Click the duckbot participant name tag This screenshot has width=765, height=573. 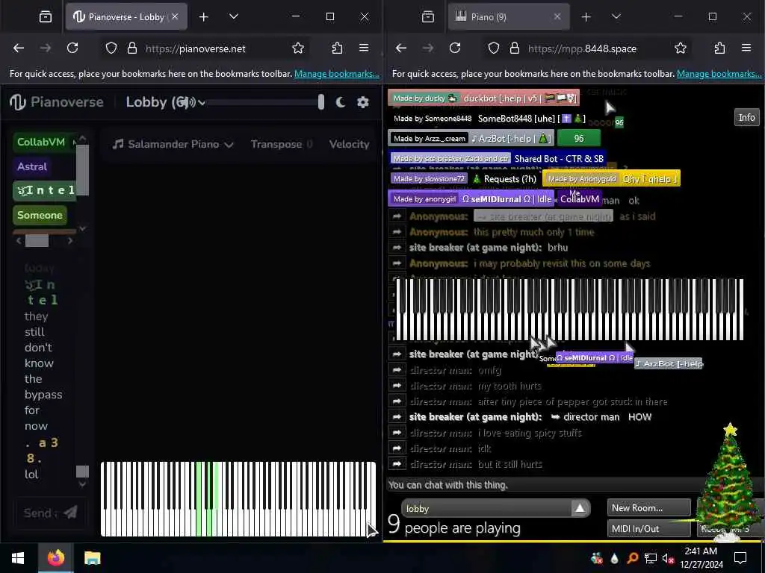pyautogui.click(x=483, y=98)
